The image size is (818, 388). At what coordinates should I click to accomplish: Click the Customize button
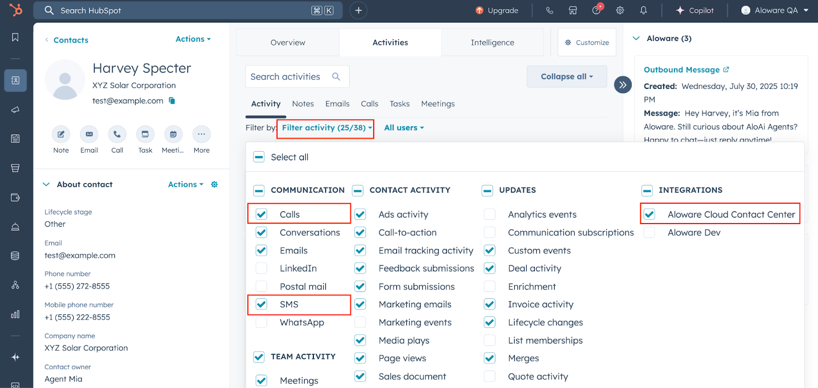point(587,42)
